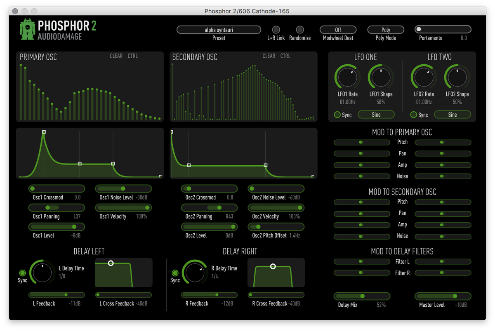Click LFO Two Pan slider for Secondary Osc
Image resolution: width=495 pixels, height=331 pixels.
(x=443, y=214)
